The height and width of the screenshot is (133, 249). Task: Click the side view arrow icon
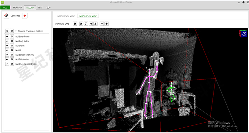tap(91, 24)
